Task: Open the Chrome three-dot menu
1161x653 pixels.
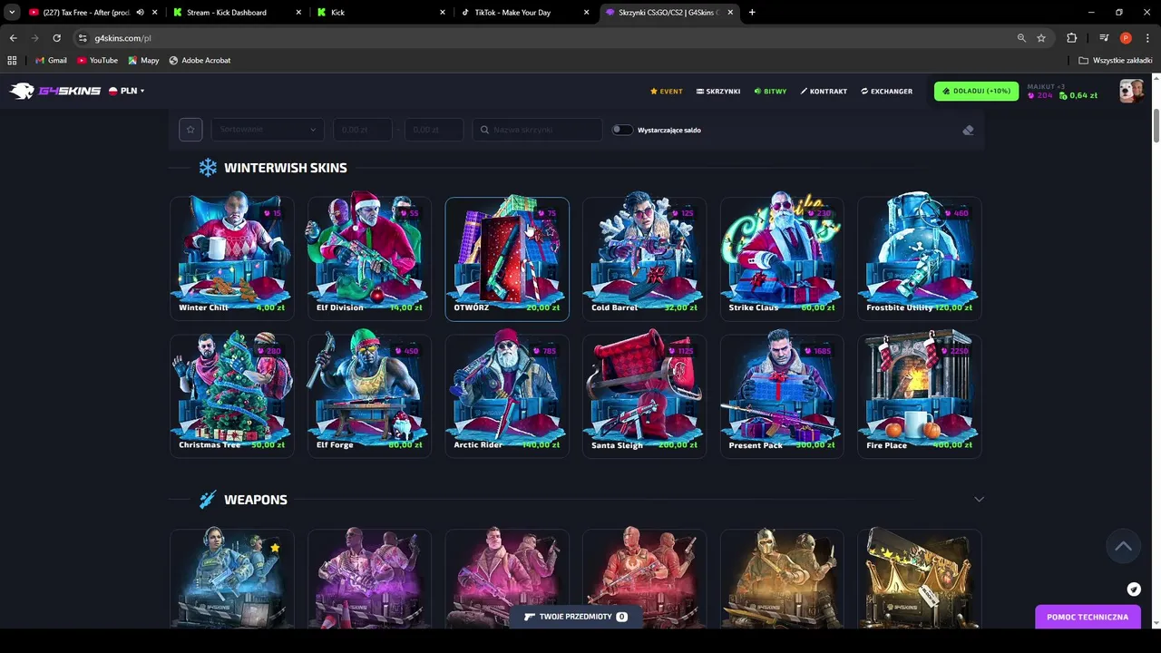Action: [x=1147, y=38]
